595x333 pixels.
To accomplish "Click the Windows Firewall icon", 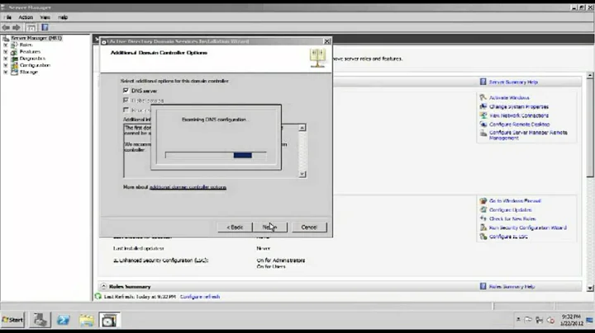I will [483, 200].
